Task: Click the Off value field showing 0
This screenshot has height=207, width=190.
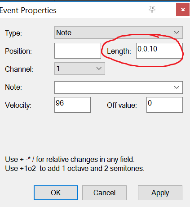Action: [164, 105]
